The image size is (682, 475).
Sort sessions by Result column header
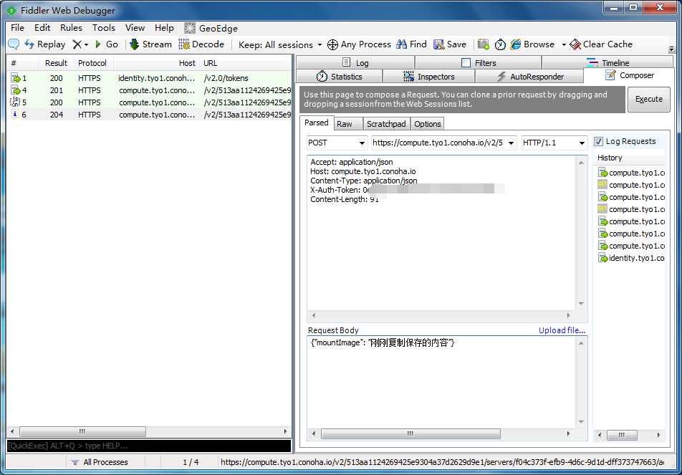click(x=56, y=63)
